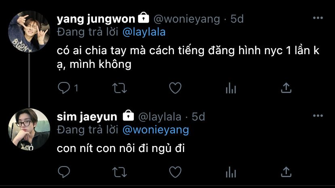The height and width of the screenshot is (188, 335).
Task: Like yang jungwon's tweet
Action: pyautogui.click(x=175, y=88)
